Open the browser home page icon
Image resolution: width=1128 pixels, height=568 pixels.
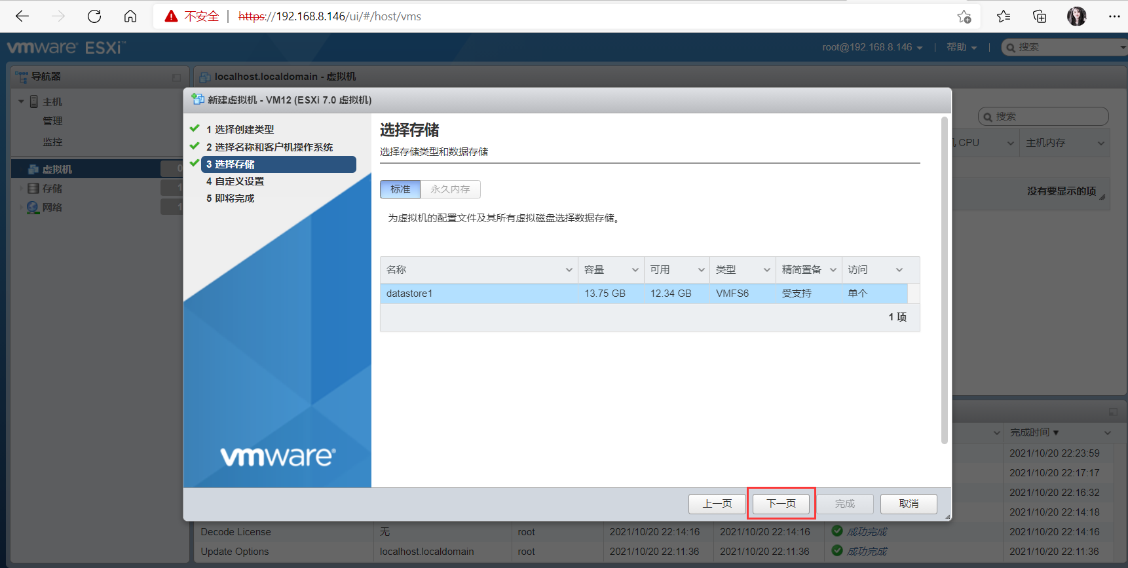(x=130, y=16)
